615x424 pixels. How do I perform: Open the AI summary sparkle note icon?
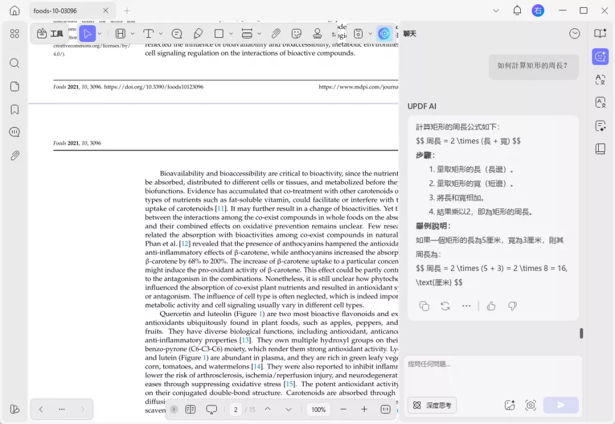tap(600, 126)
